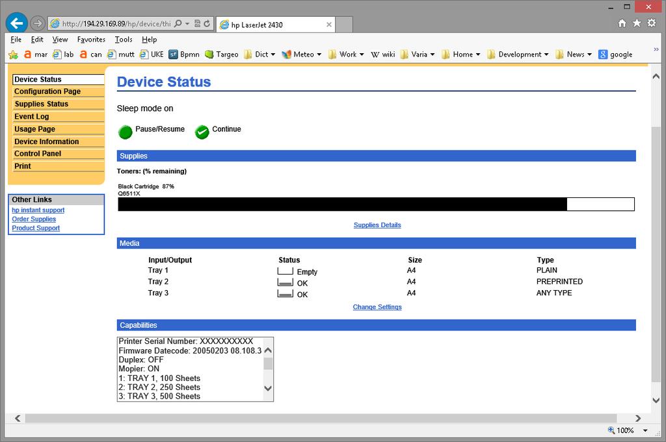Expand the News favorites folder
This screenshot has height=442, width=666.
574,55
